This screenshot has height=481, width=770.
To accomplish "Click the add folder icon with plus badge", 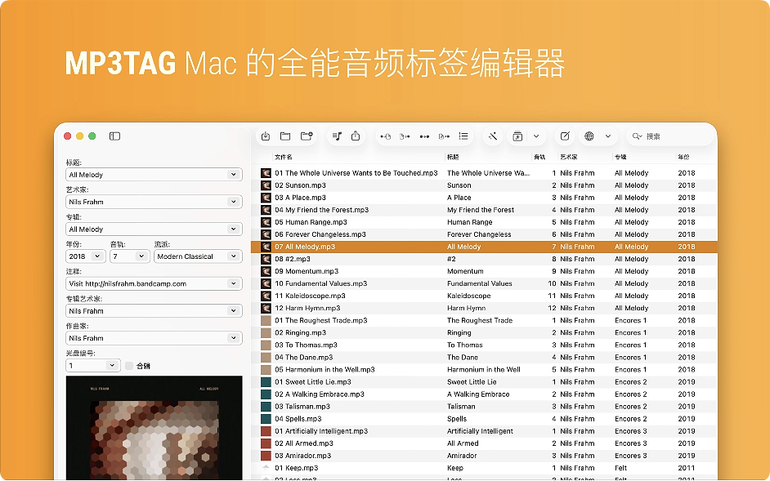I will 307,136.
